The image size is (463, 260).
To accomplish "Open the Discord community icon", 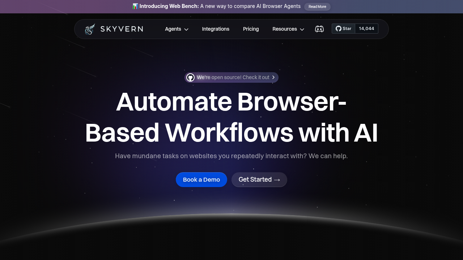I will [x=319, y=29].
